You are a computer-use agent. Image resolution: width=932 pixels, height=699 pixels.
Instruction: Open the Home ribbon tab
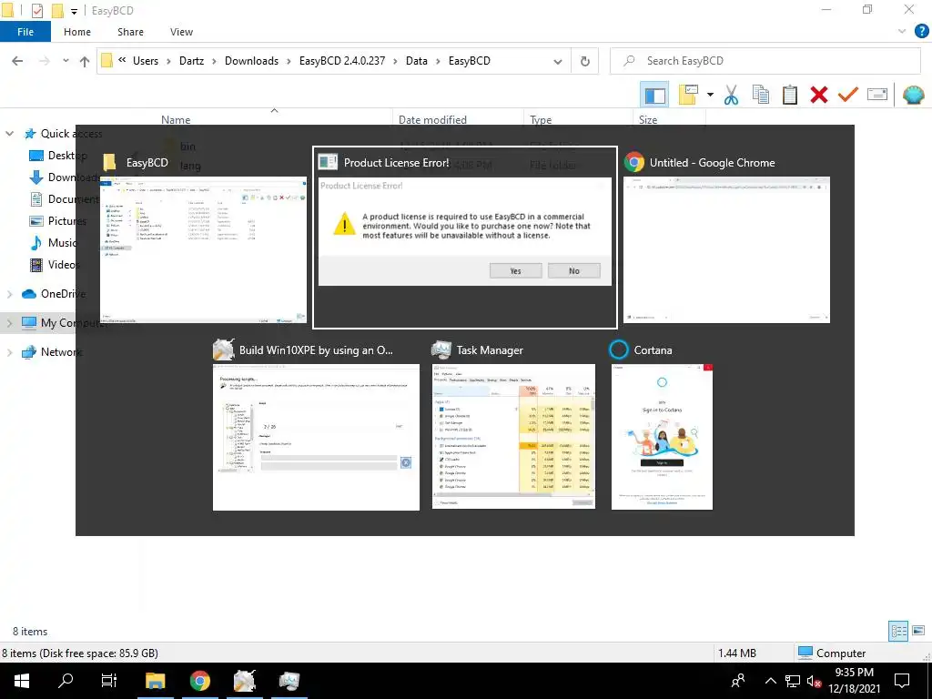point(77,32)
